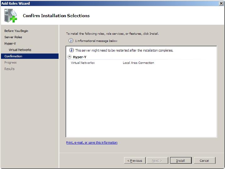Click the instructions text above the list

[112, 34]
